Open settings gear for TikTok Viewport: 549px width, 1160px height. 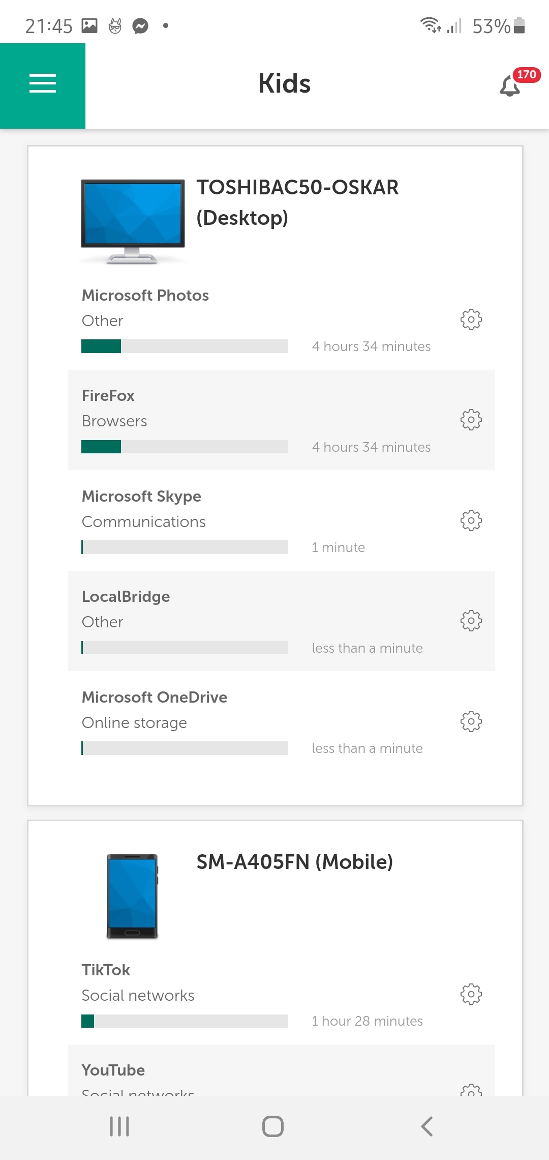[471, 994]
